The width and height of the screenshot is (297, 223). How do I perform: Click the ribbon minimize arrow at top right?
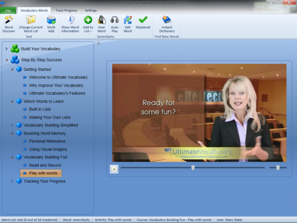294,11
